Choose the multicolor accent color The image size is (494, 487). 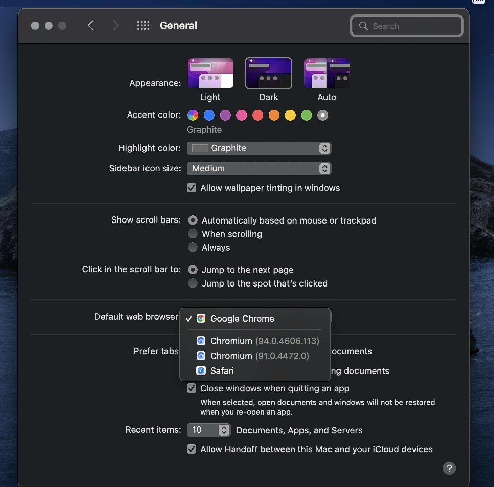coord(193,115)
